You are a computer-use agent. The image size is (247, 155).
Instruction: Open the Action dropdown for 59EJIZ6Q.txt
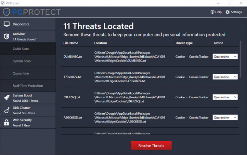225,97
